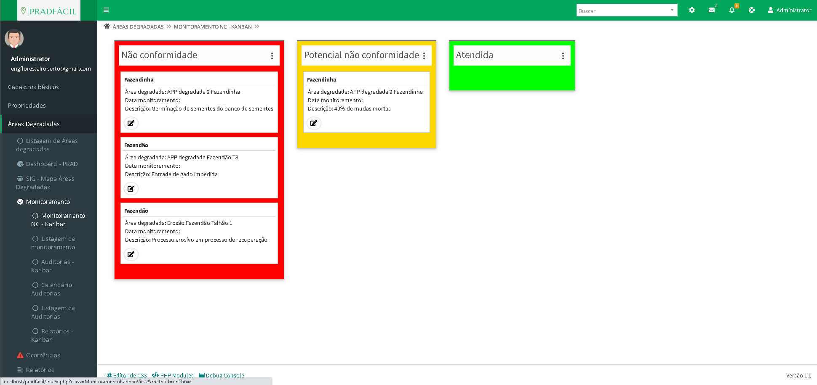Click the home icon in breadcrumb
Screen dimensions: 817x385
pos(107,26)
